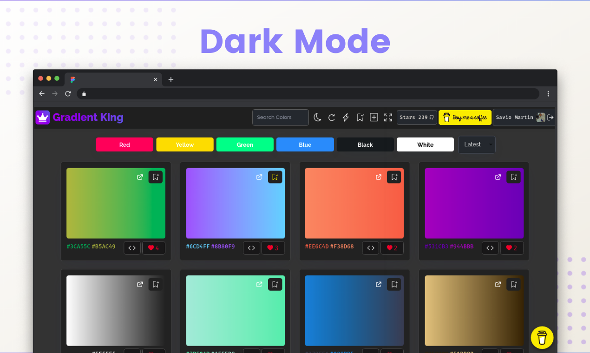Filter gradients by the Green color swatch
The image size is (590, 353).
click(x=245, y=144)
